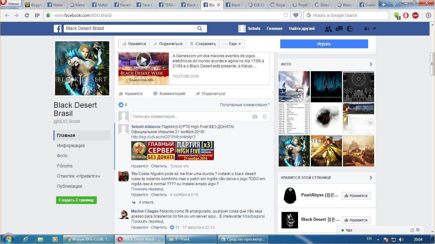
Task: Open the notifications globe icon
Action: (x=350, y=29)
